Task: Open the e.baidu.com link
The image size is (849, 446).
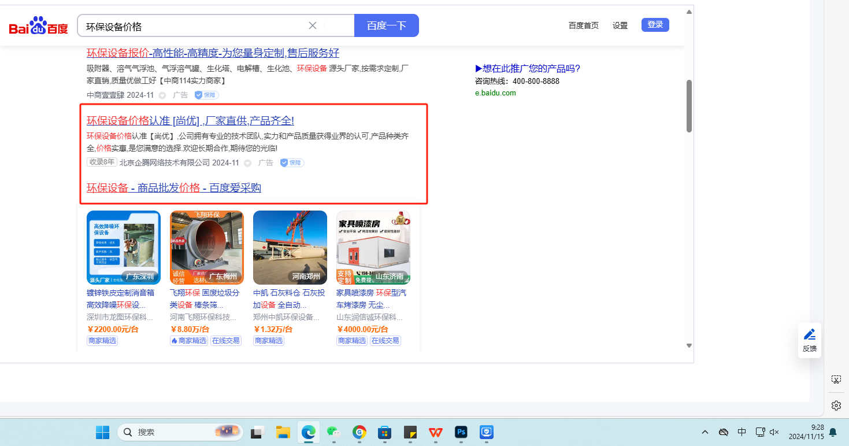Action: tap(495, 93)
